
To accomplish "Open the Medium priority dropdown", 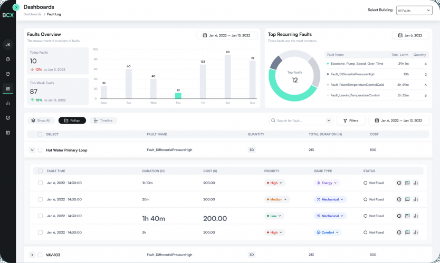I will point(278,199).
